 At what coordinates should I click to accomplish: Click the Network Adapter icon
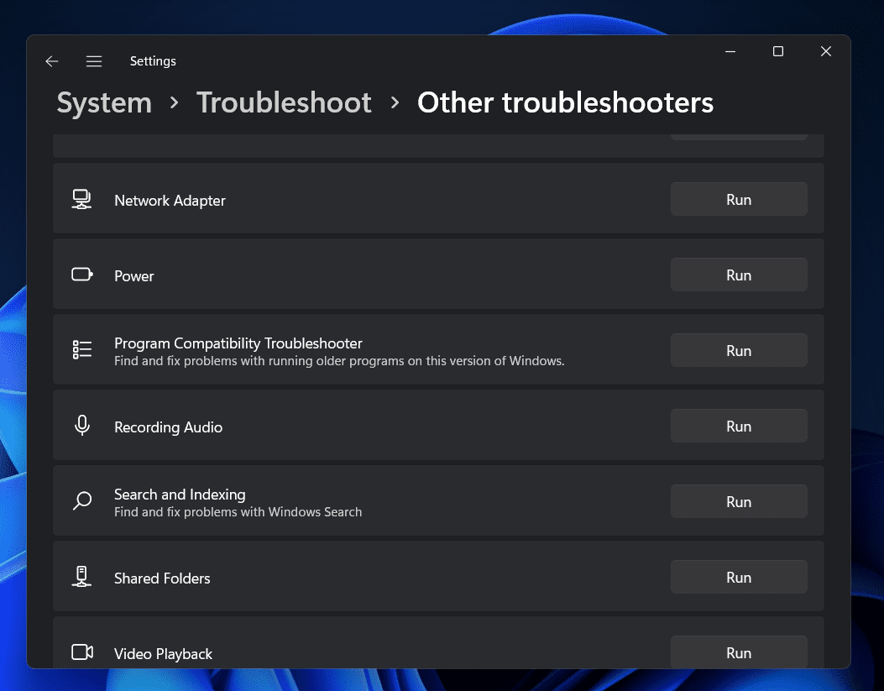81,200
